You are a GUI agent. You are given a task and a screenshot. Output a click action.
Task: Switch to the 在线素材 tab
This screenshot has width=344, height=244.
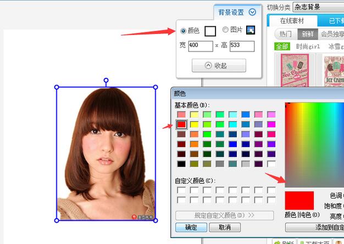[292, 21]
